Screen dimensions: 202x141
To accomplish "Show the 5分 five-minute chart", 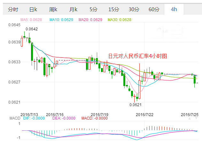I will (x=93, y=9).
